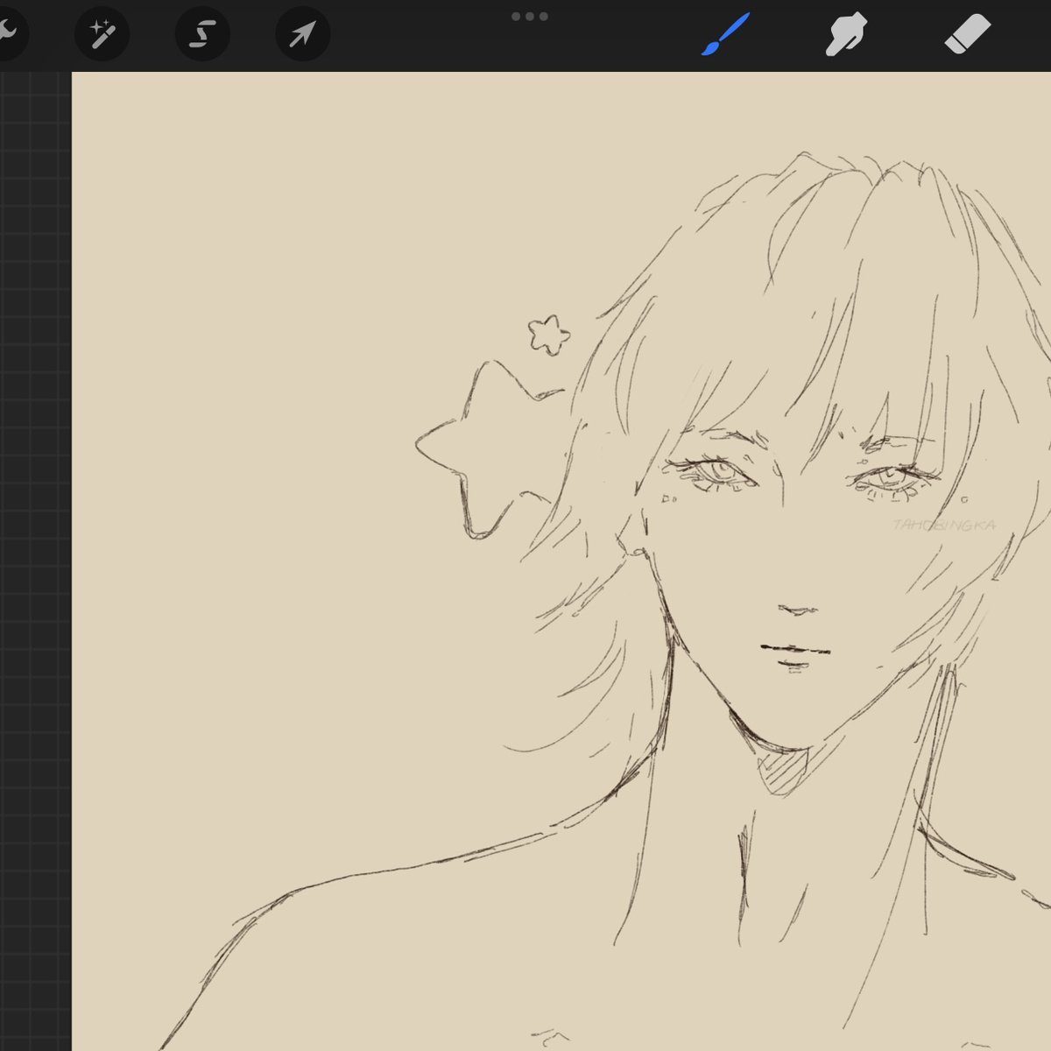Activate the Selection tool
The image size is (1051, 1051).
pyautogui.click(x=202, y=34)
